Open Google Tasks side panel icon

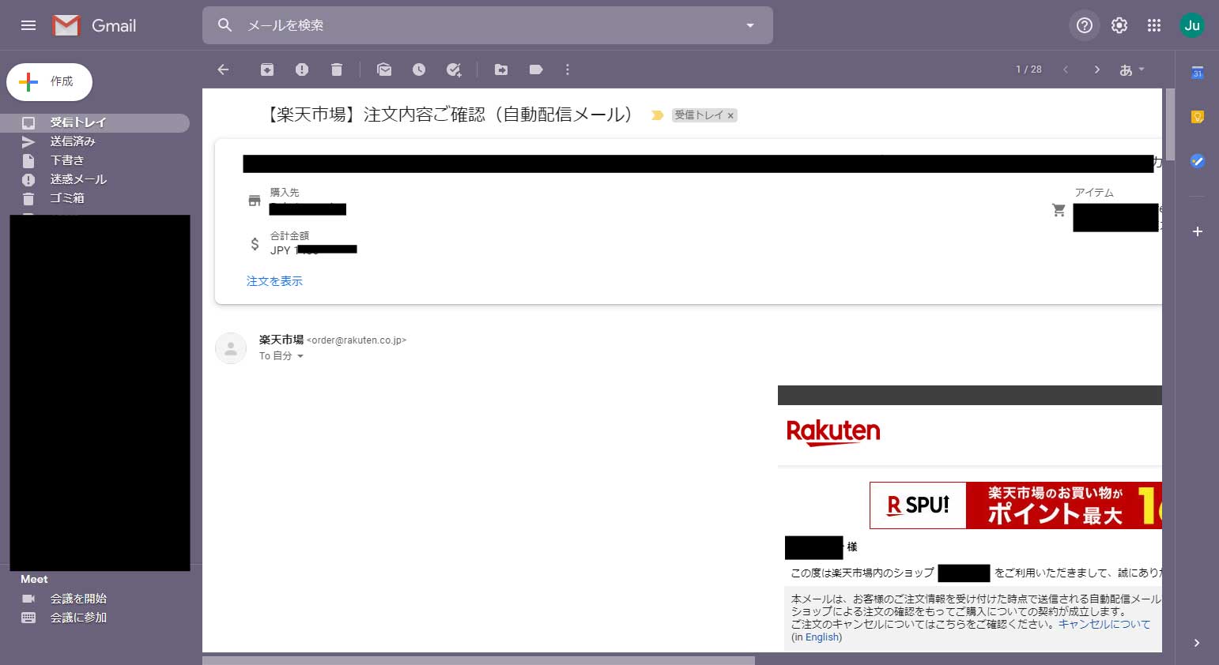(1198, 161)
